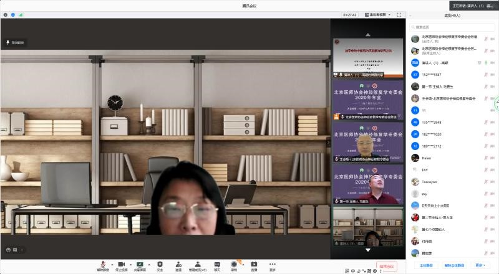499x274 pixels.
Task: Open the 共享屏幕 screen share tool
Action: pos(140,264)
